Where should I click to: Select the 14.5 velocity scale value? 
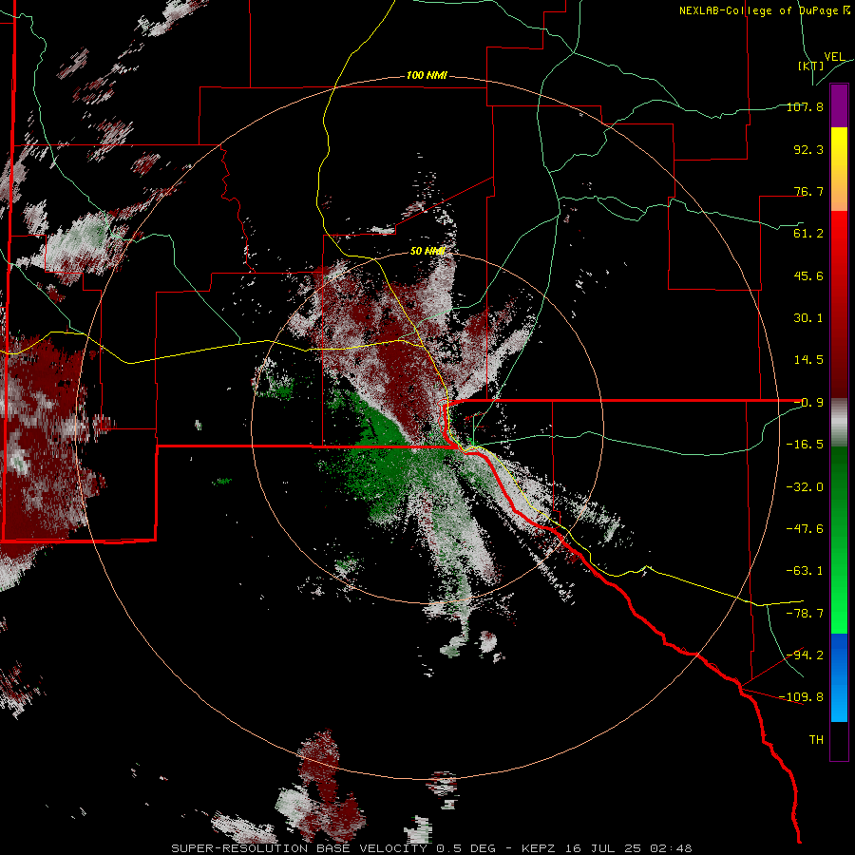point(808,360)
